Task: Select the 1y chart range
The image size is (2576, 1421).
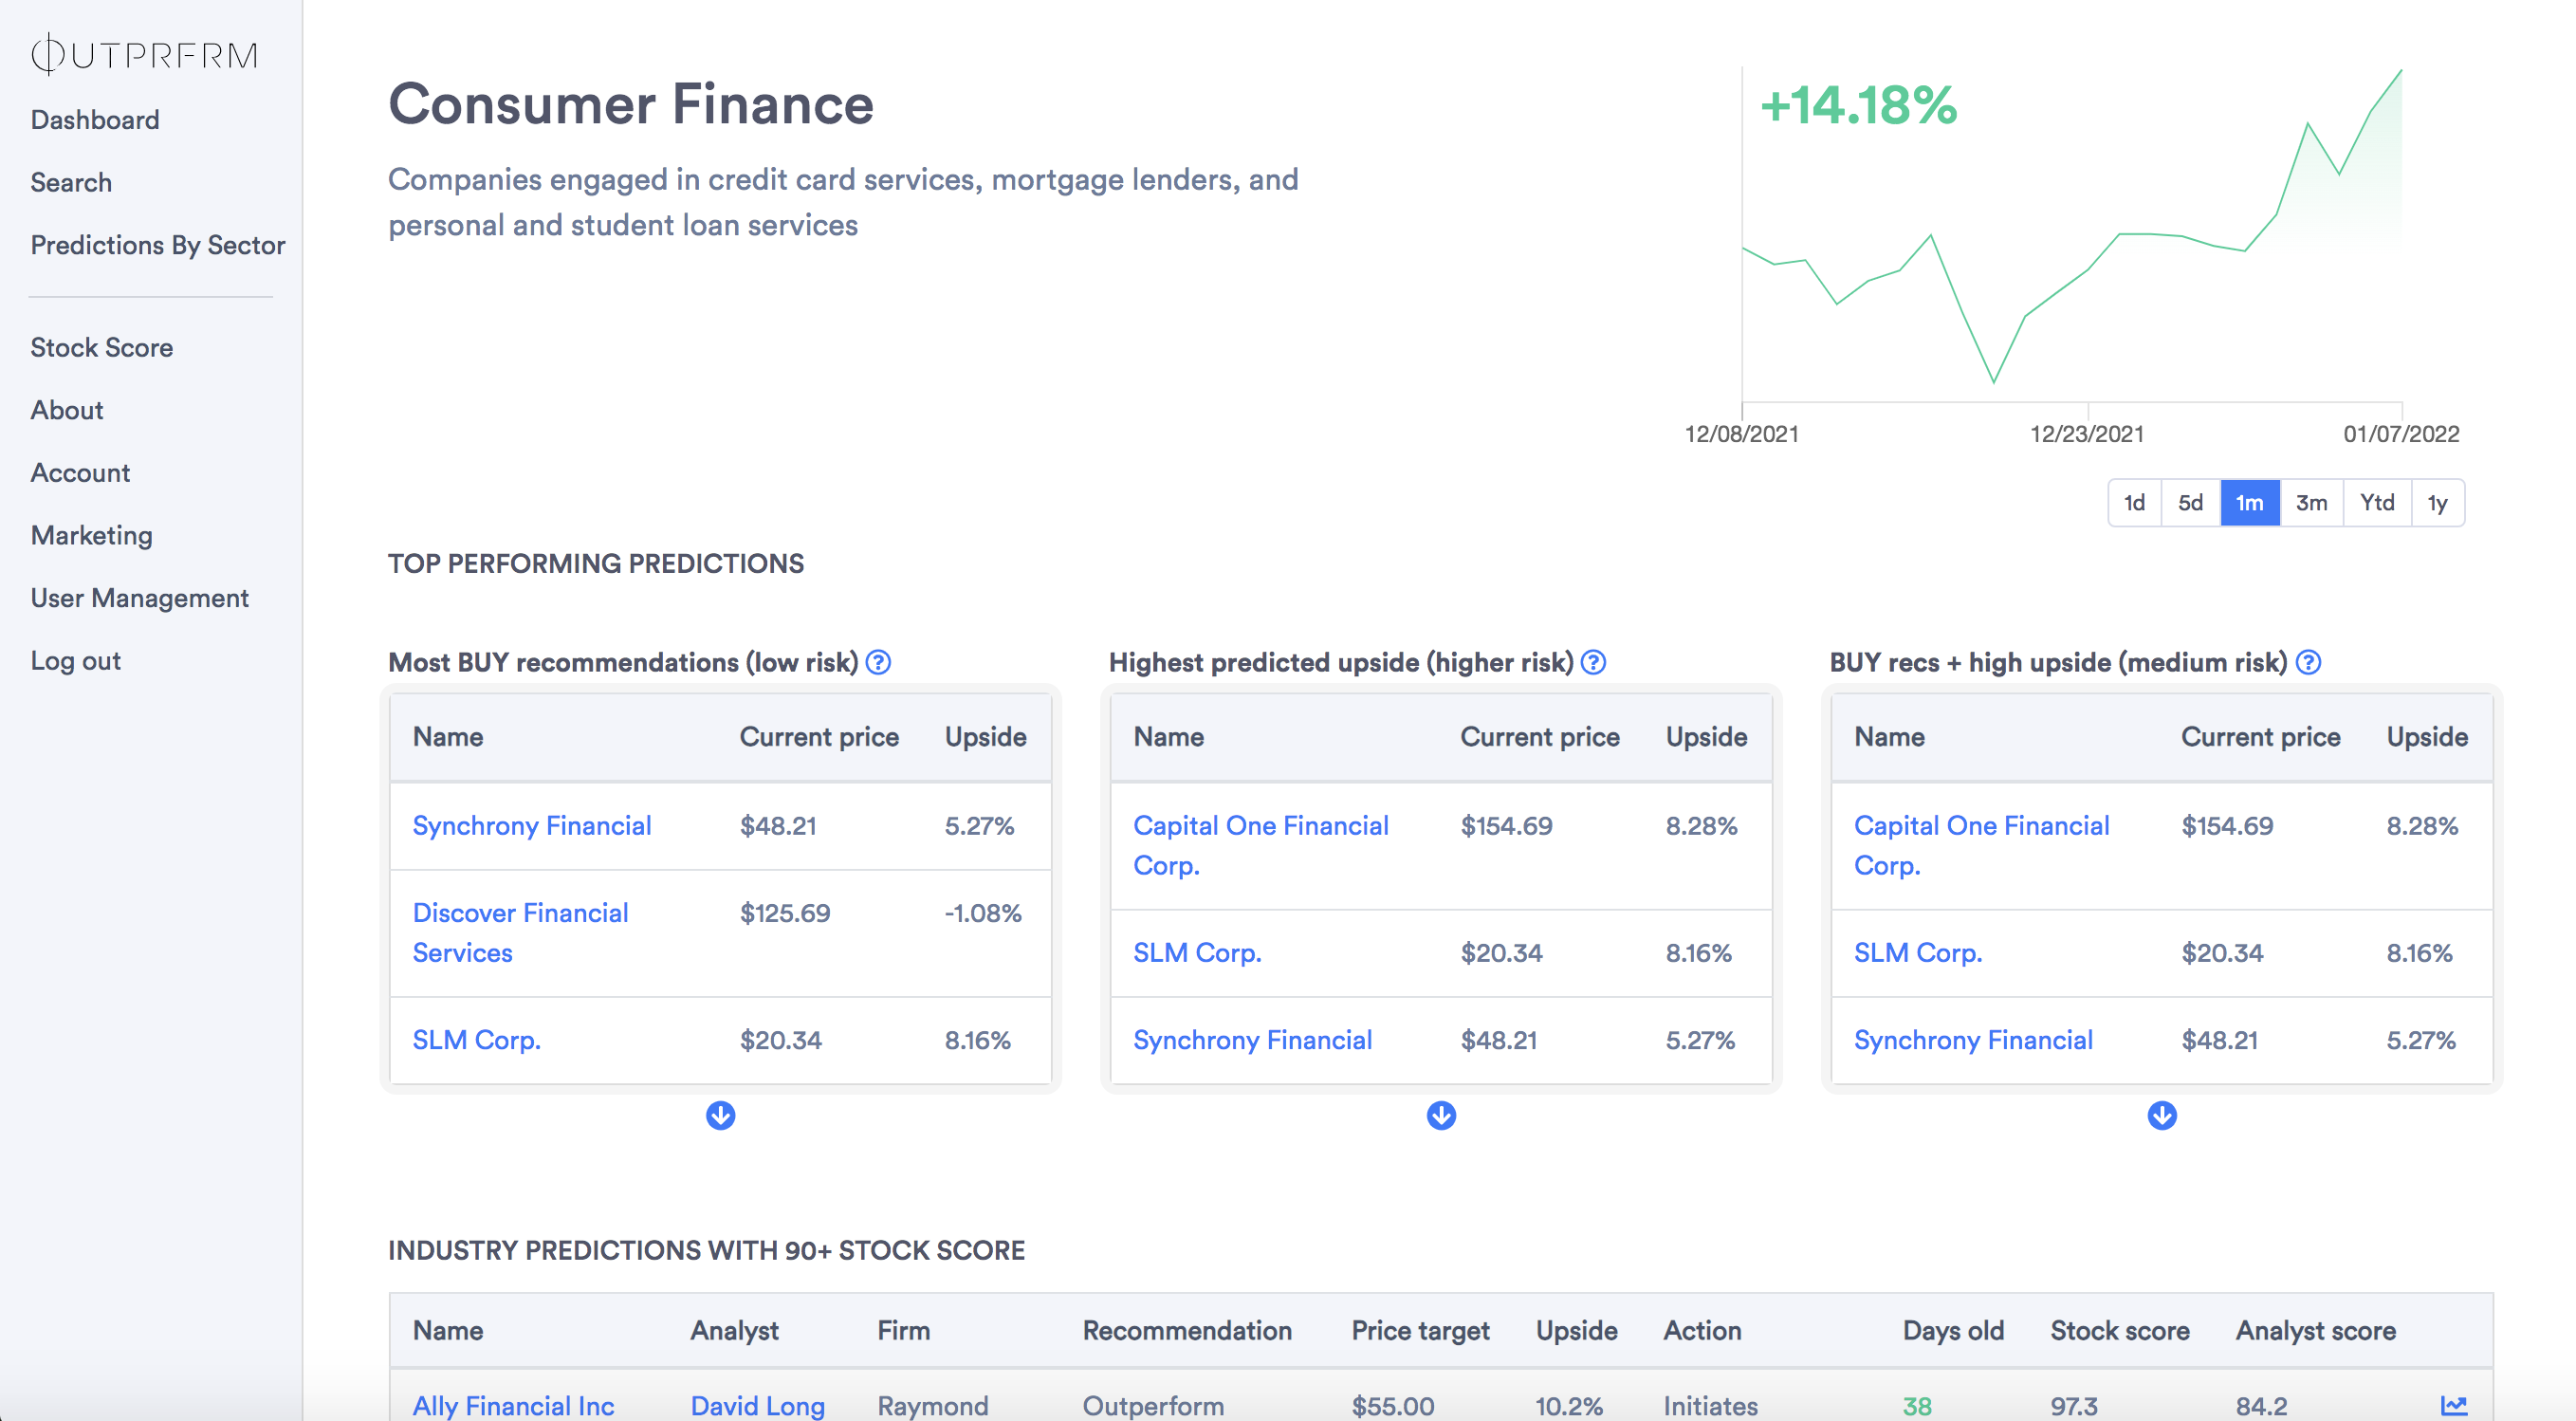Action: click(x=2437, y=502)
